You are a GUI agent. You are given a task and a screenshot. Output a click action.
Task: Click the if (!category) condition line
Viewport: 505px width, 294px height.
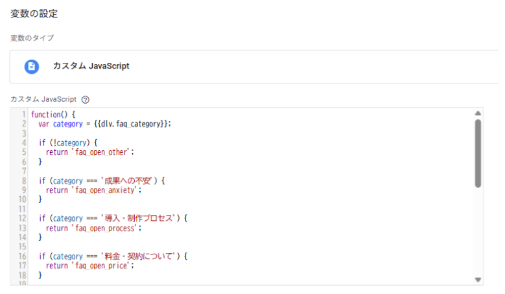point(67,142)
